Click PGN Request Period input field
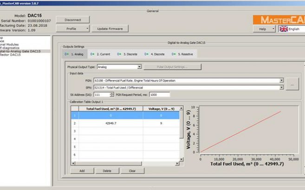The image size is (305, 190). pos(160,95)
